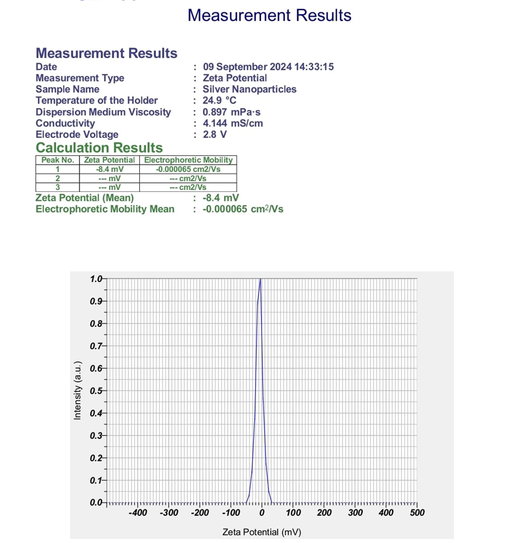Click the green Calculation Results heading
The height and width of the screenshot is (543, 526).
[x=99, y=148]
